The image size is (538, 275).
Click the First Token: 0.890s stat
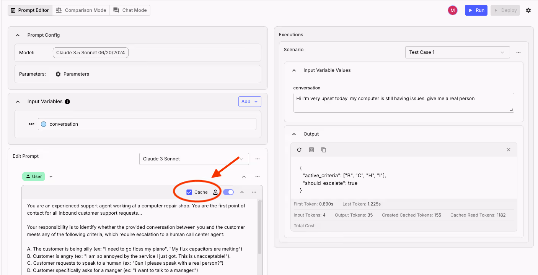point(313,204)
